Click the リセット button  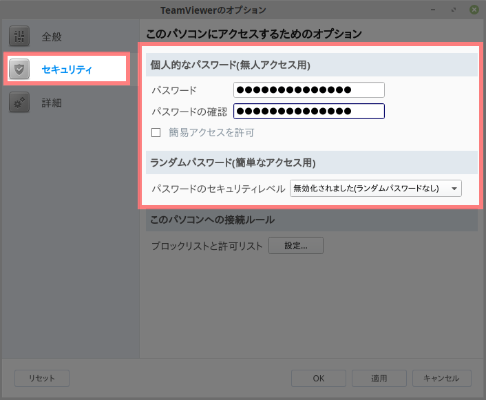tap(42, 378)
